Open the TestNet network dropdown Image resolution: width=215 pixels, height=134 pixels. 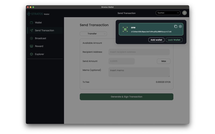(168, 13)
